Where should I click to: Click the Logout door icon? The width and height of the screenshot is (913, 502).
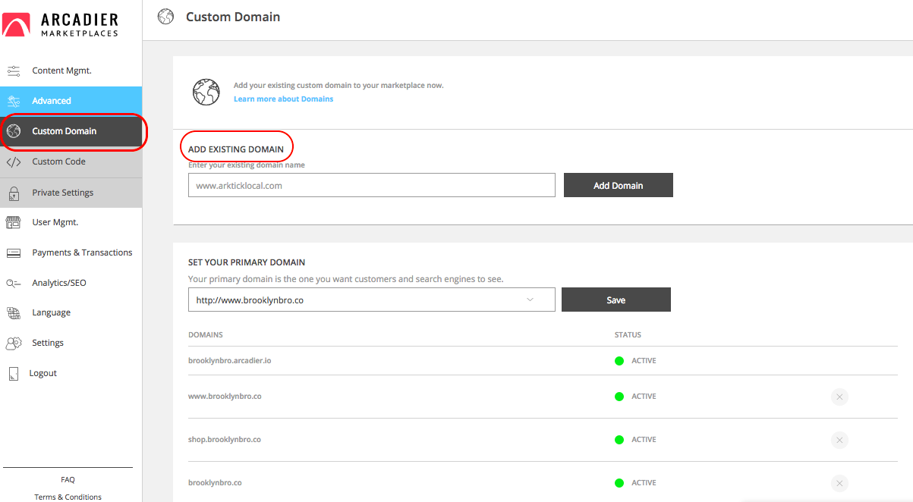pos(13,373)
